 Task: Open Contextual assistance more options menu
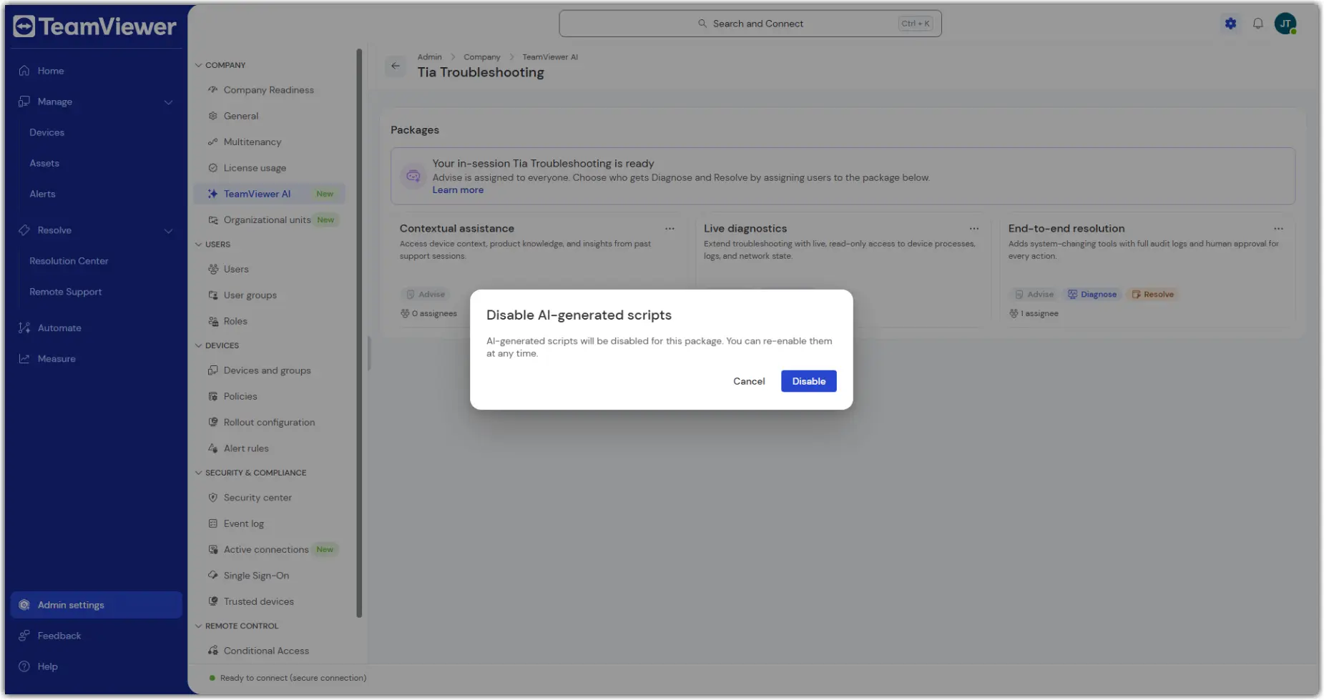point(670,229)
